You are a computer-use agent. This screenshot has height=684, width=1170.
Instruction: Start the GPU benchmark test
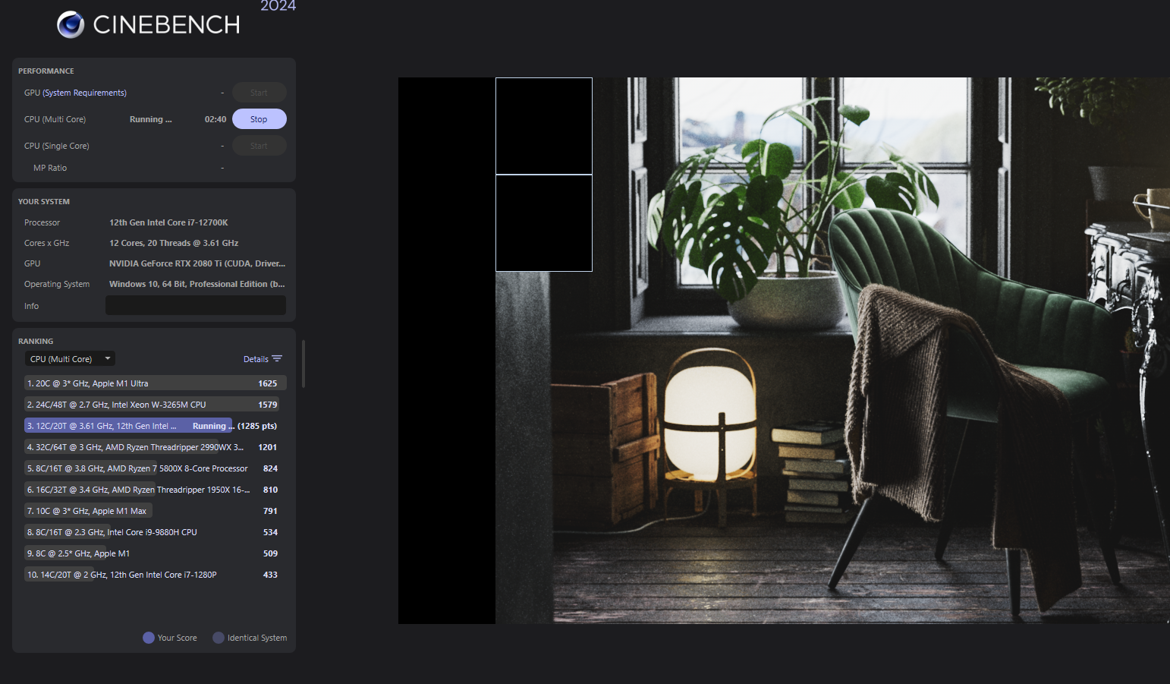pos(259,93)
